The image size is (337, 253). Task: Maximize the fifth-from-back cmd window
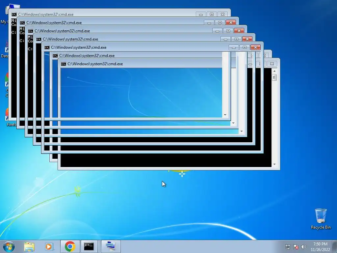coord(245,47)
